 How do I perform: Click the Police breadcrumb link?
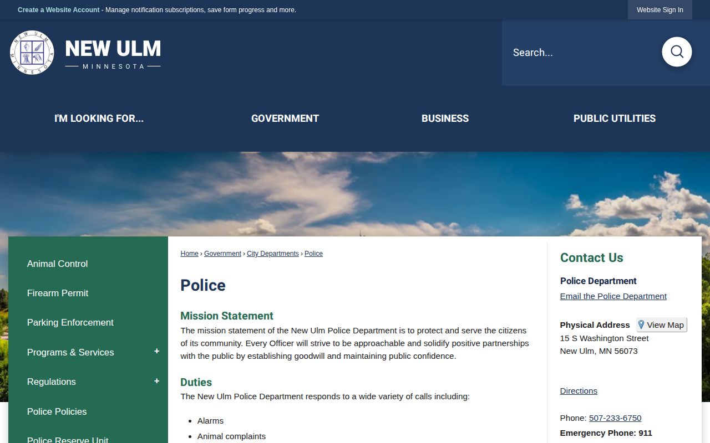pos(313,254)
